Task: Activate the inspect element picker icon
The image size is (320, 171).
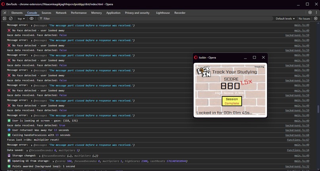Action: tap(4, 13)
